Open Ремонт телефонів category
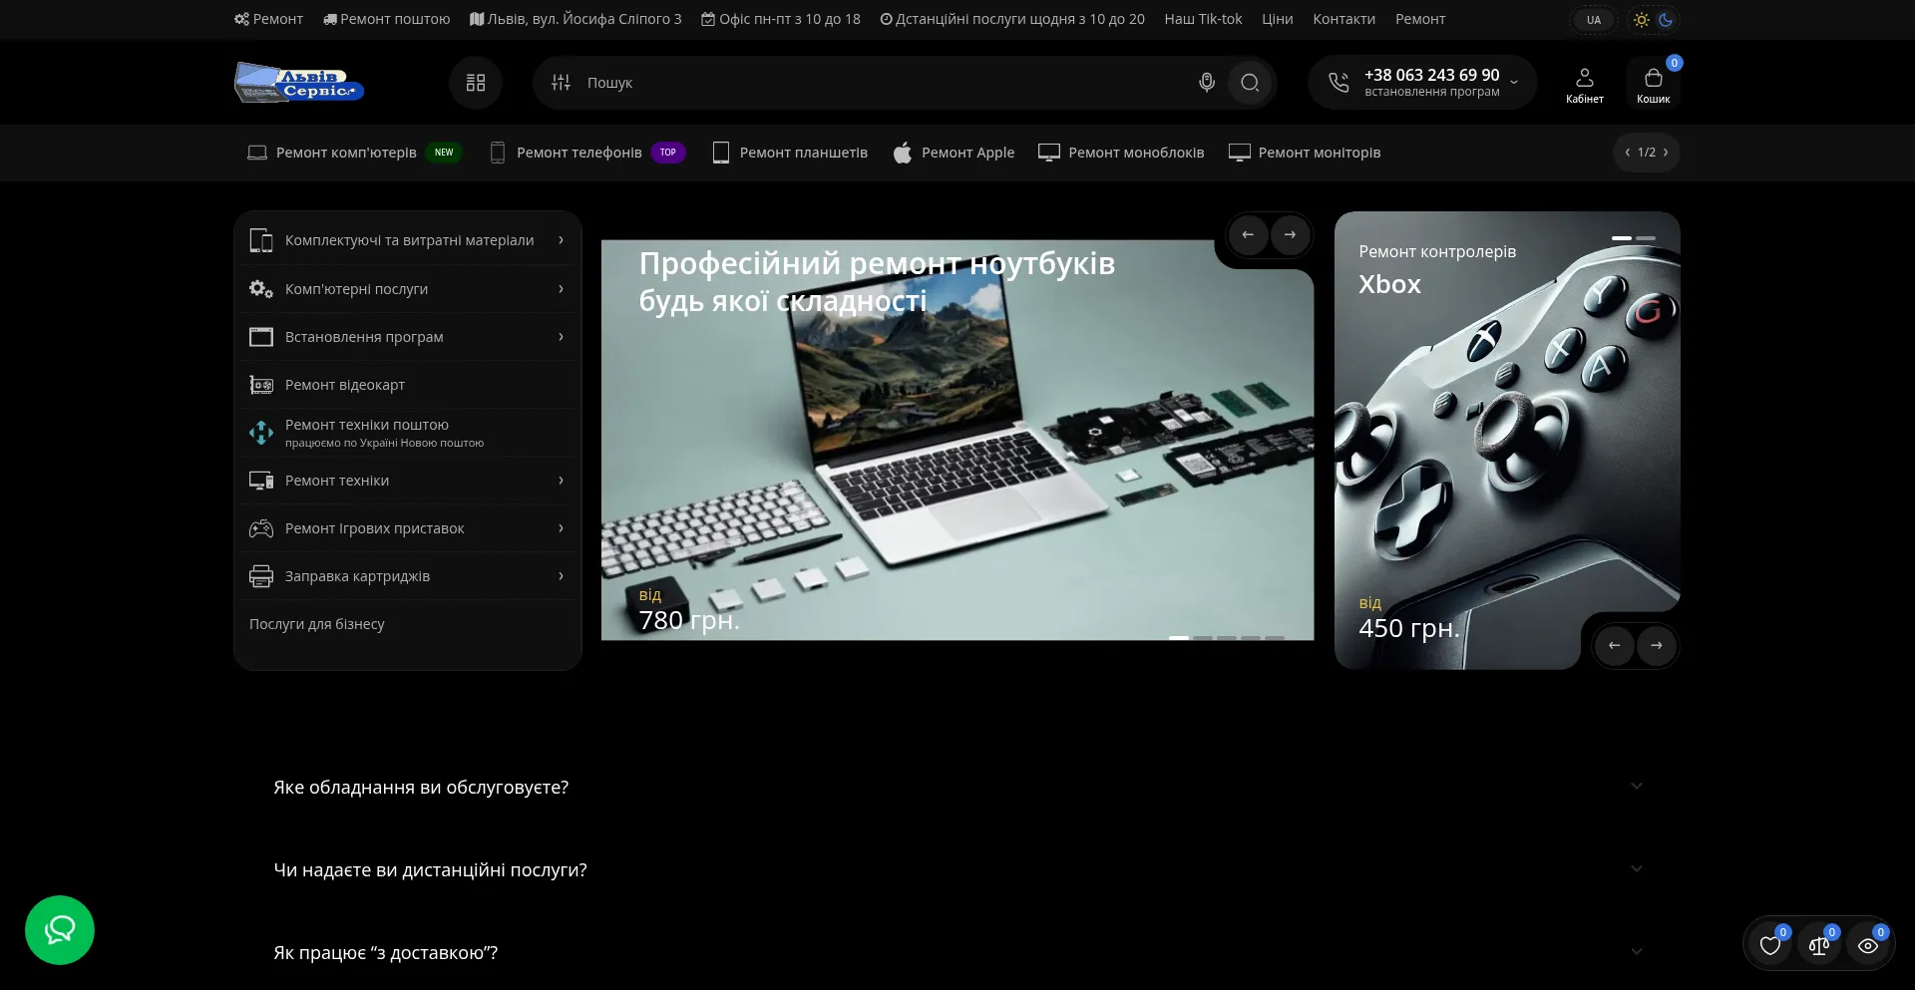Viewport: 1915px width, 990px height. [586, 153]
